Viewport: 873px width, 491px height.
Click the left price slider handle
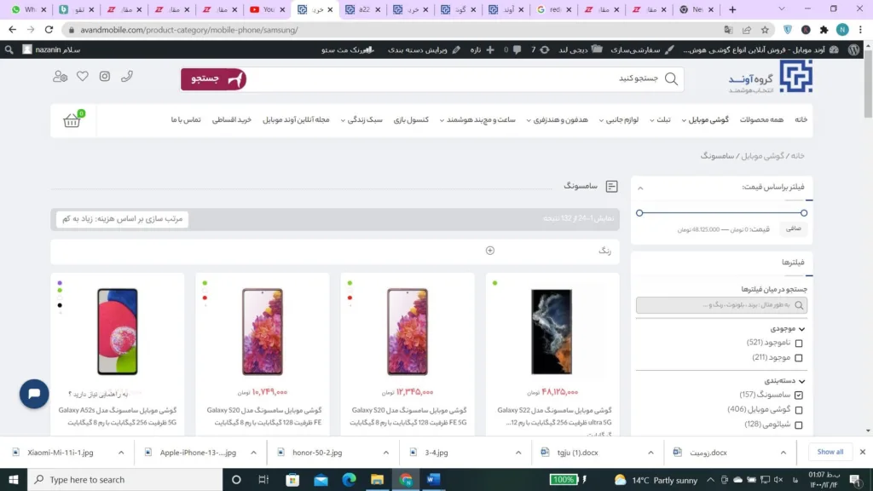(639, 213)
